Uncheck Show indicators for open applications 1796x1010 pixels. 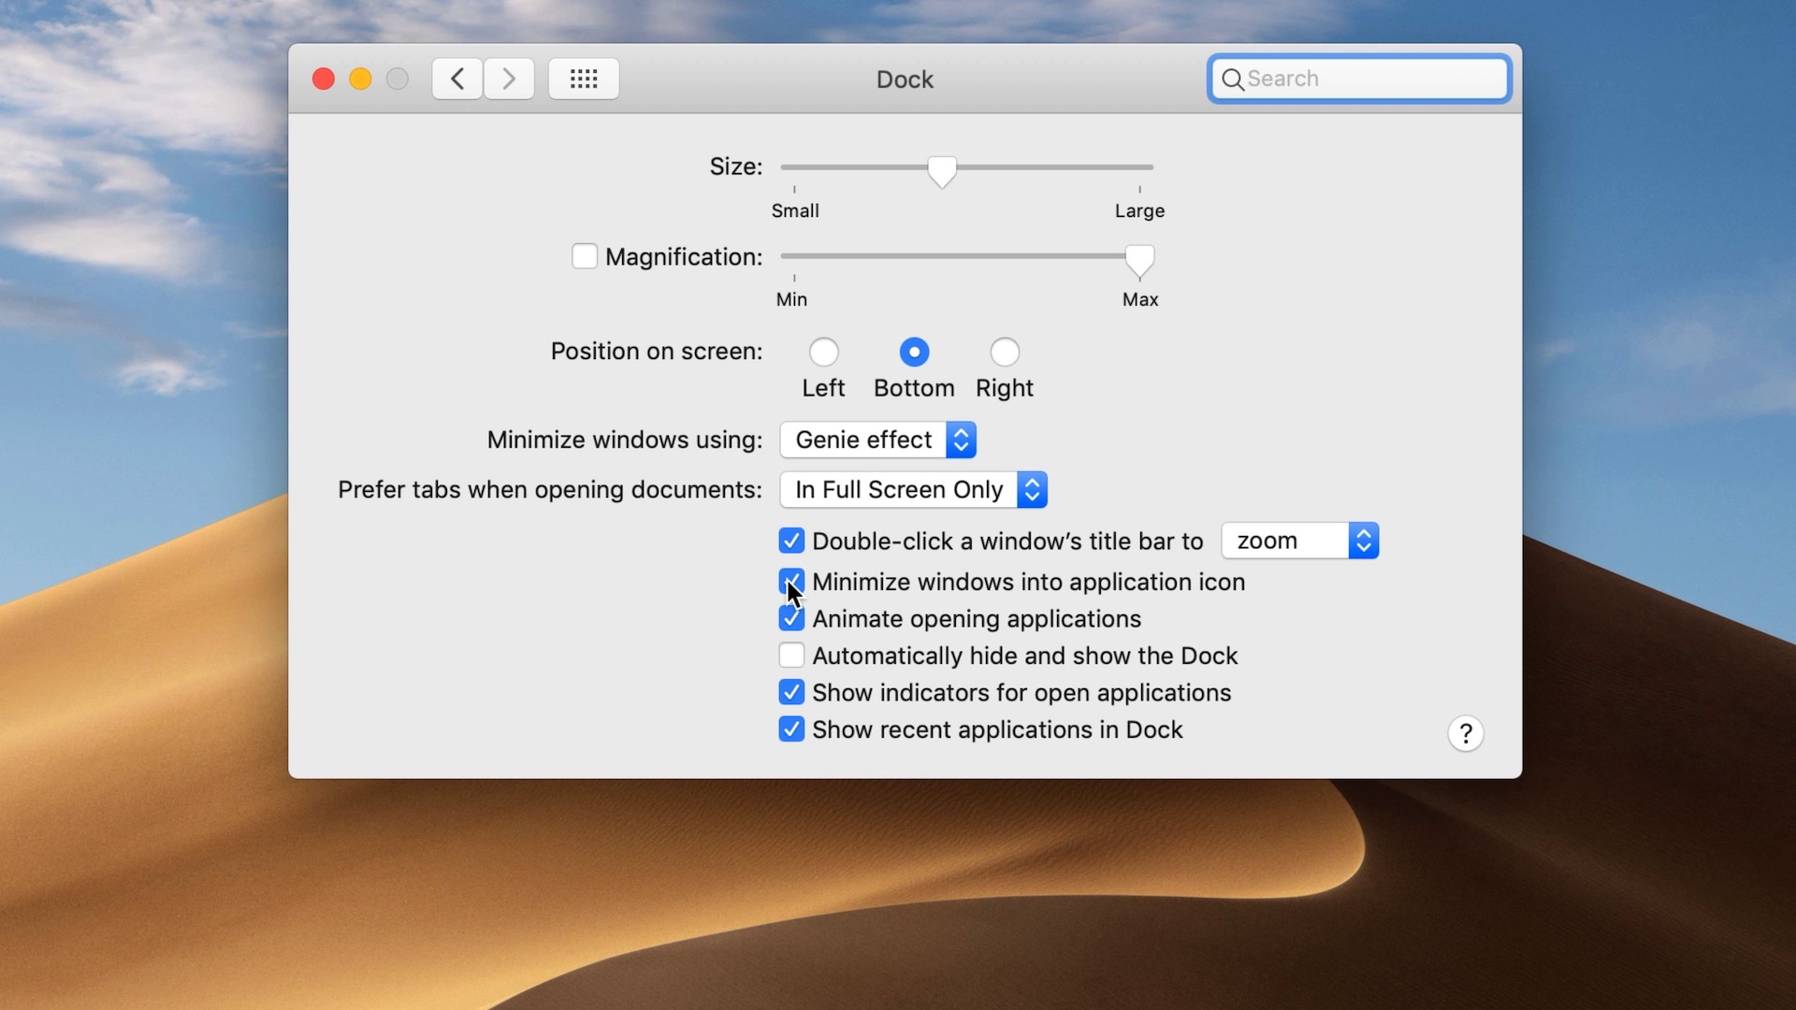click(x=791, y=692)
